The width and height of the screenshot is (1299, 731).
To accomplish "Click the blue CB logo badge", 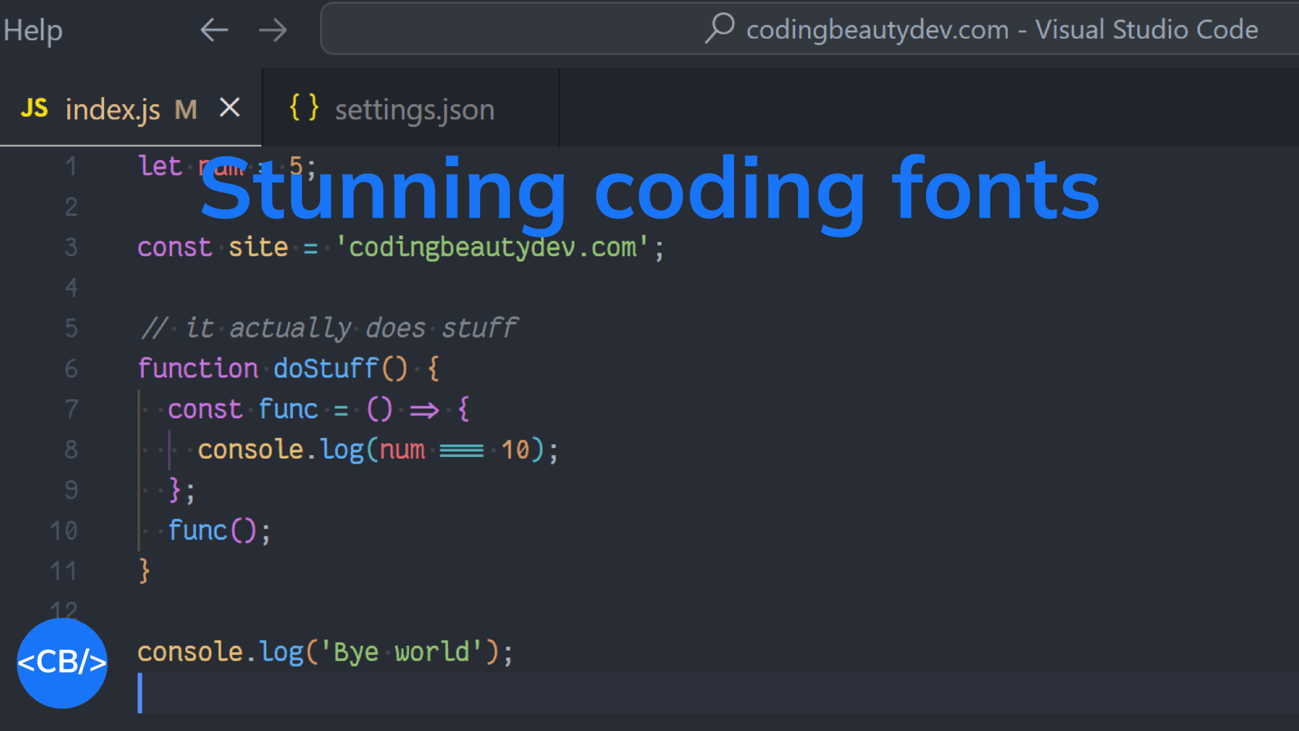I will pos(62,663).
